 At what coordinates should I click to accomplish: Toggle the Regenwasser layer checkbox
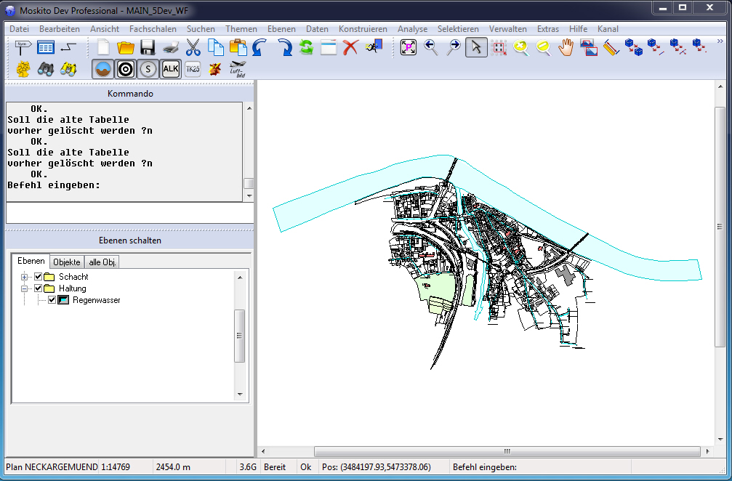[x=52, y=300]
